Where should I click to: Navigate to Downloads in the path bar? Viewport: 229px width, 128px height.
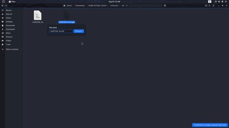click(x=80, y=6)
